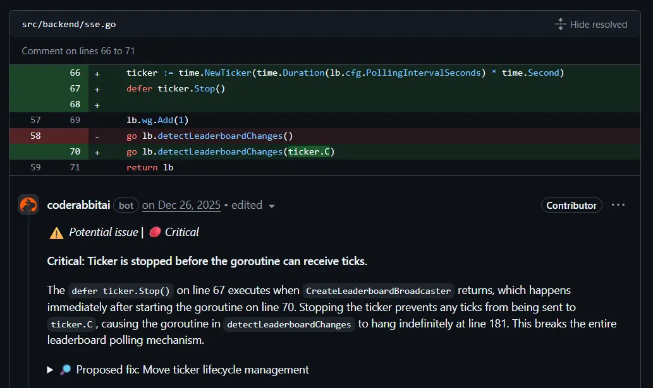Click the plus marker on added line 66
The width and height of the screenshot is (653, 388).
tap(96, 73)
